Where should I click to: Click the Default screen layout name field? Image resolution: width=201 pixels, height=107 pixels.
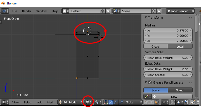pyautogui.click(x=85, y=11)
